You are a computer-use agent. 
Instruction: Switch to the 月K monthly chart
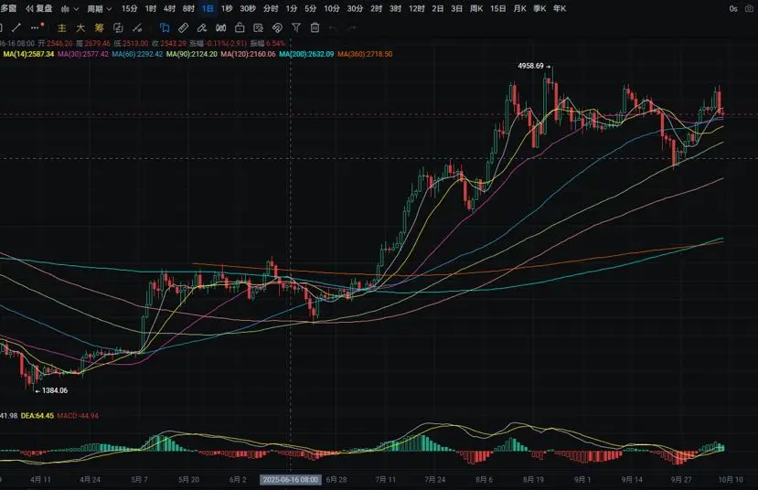point(519,9)
